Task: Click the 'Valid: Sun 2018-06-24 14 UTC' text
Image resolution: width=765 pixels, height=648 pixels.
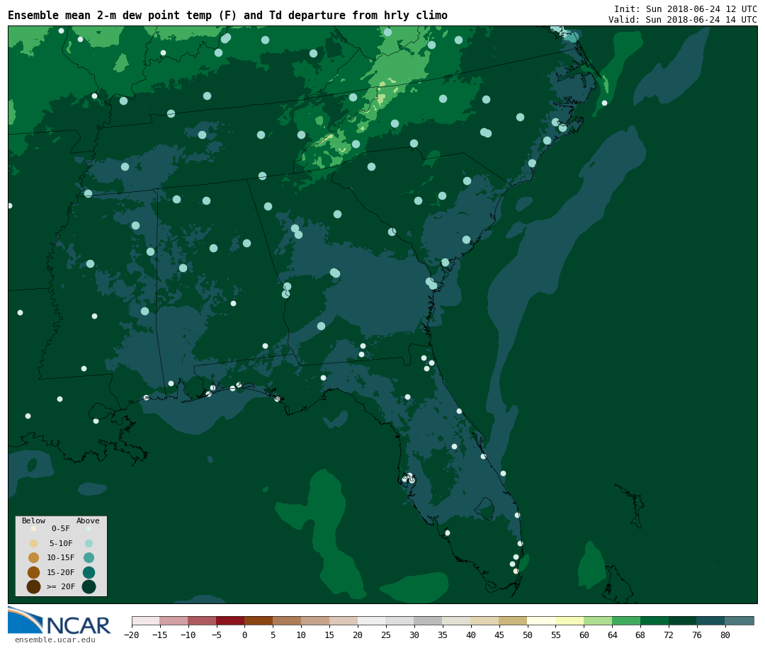Action: pos(683,20)
